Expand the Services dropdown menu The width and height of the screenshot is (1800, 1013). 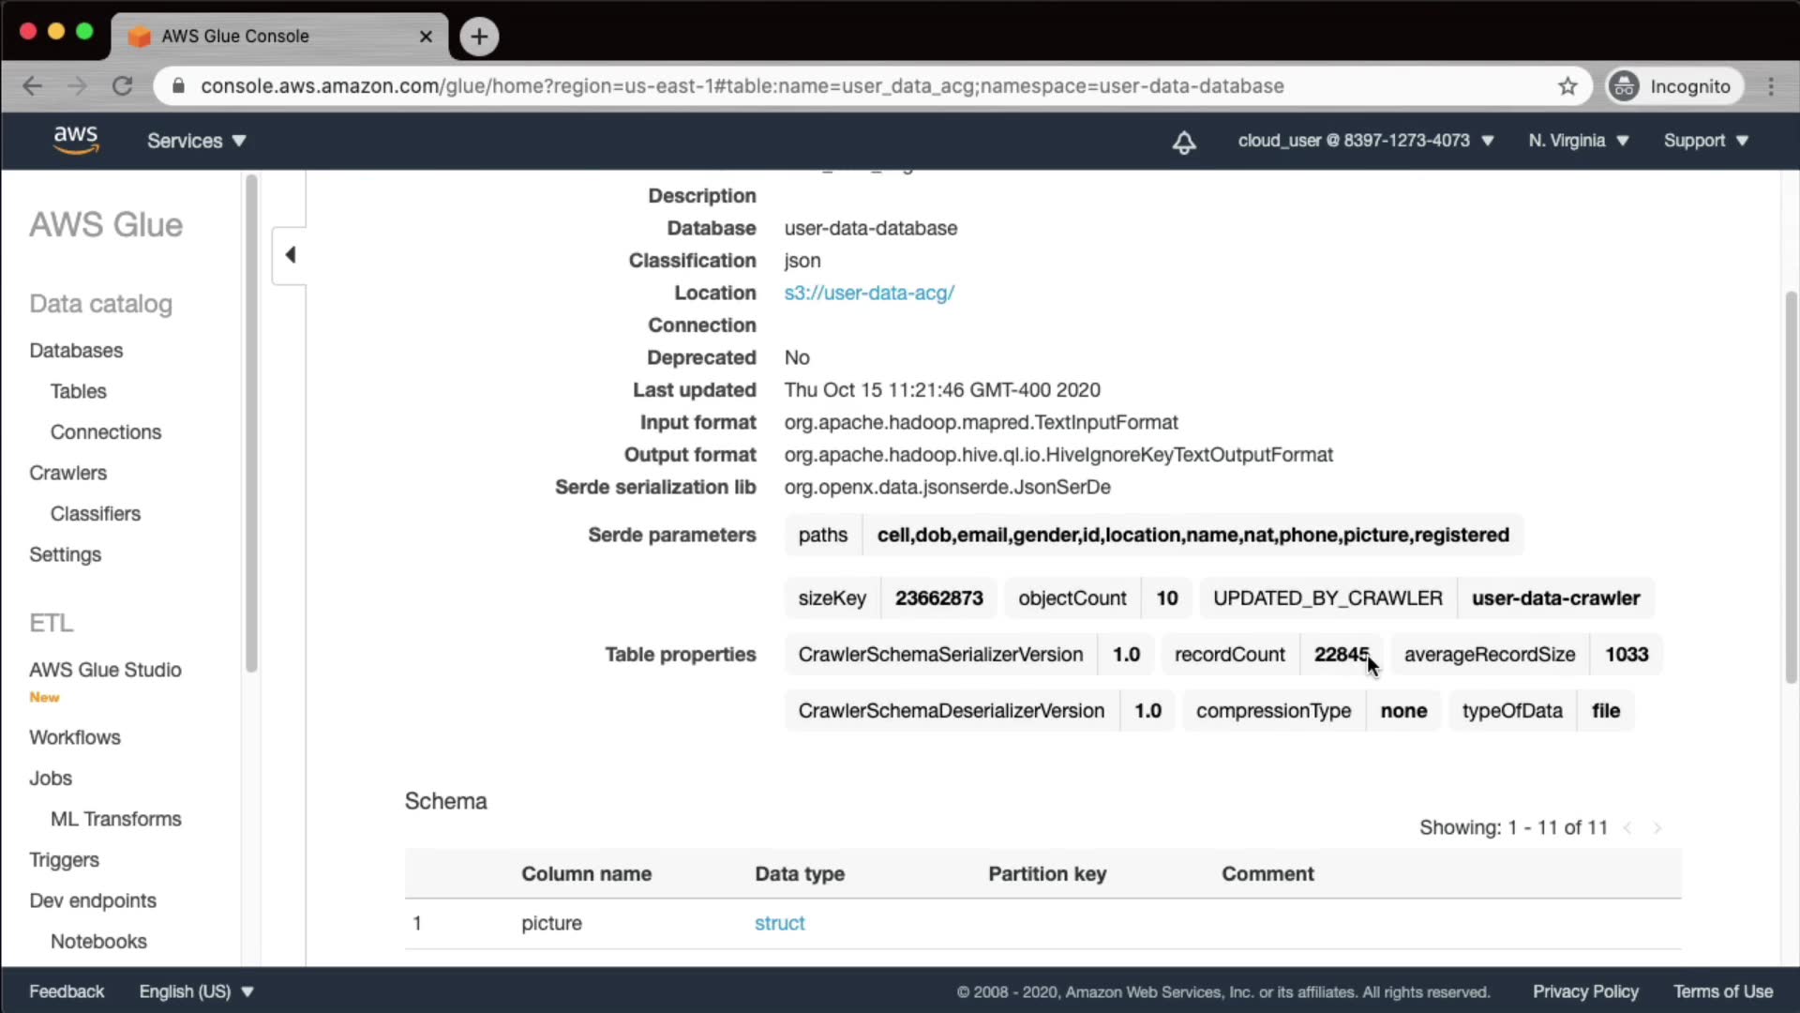click(196, 141)
